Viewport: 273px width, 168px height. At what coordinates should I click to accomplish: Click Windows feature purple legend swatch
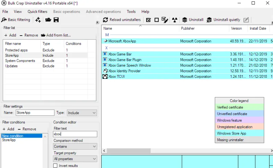[239, 120]
